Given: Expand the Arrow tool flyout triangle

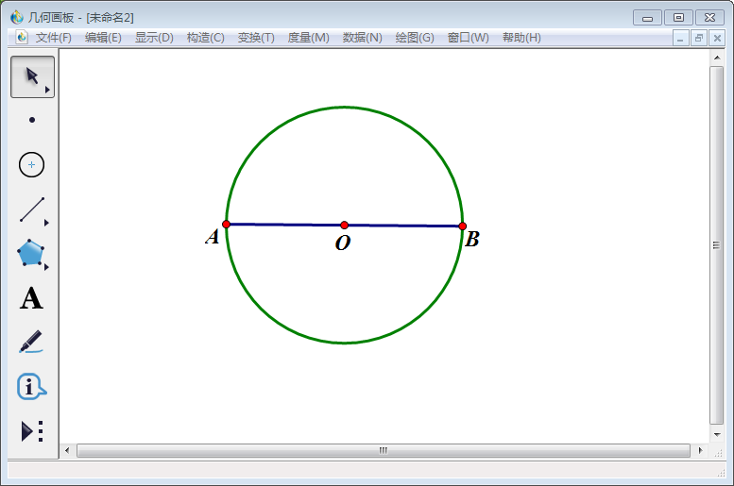Looking at the screenshot, I should pyautogui.click(x=47, y=90).
